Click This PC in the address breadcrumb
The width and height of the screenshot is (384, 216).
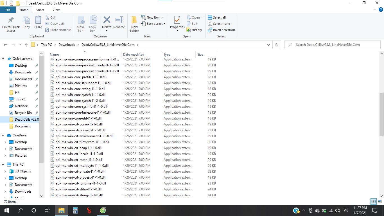coord(46,45)
